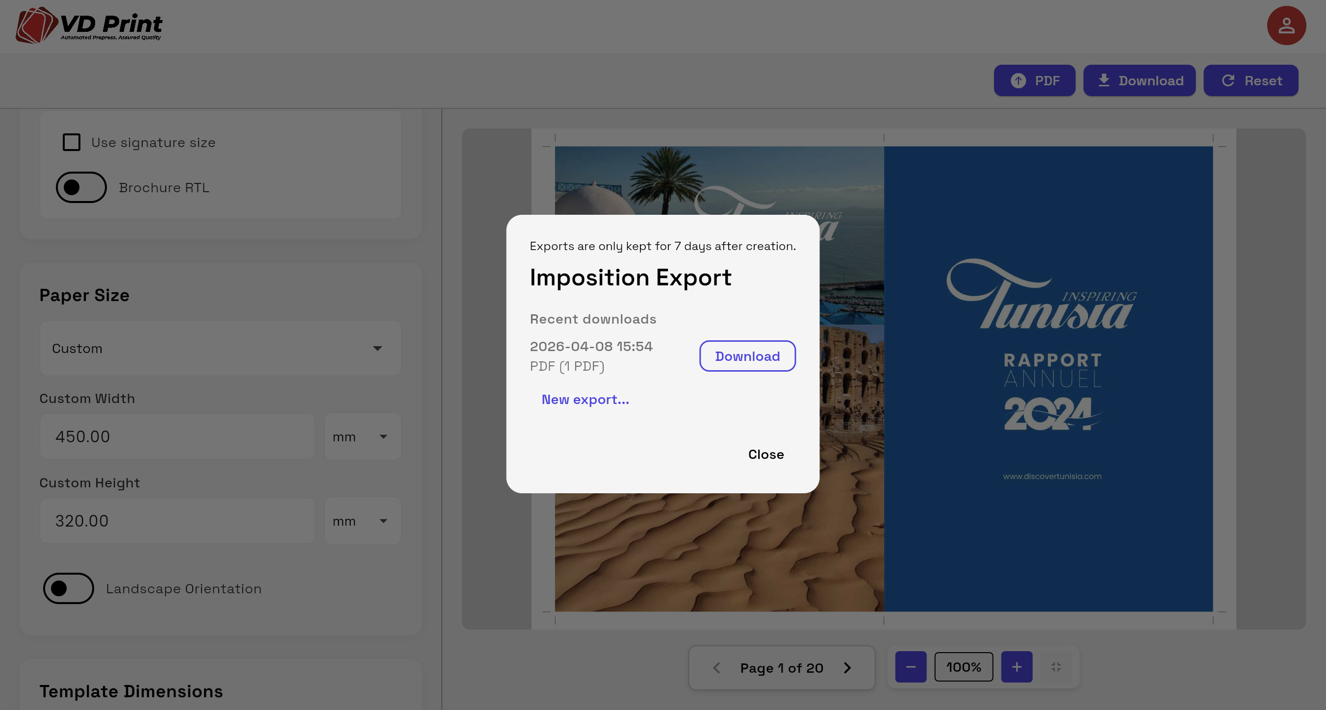This screenshot has height=710, width=1326.
Task: Go to previous page arrow
Action: pos(716,668)
